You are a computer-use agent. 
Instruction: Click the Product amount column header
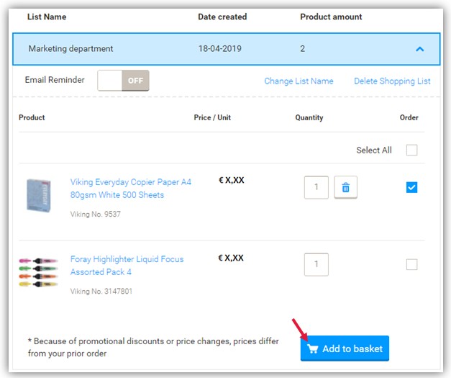click(x=331, y=17)
